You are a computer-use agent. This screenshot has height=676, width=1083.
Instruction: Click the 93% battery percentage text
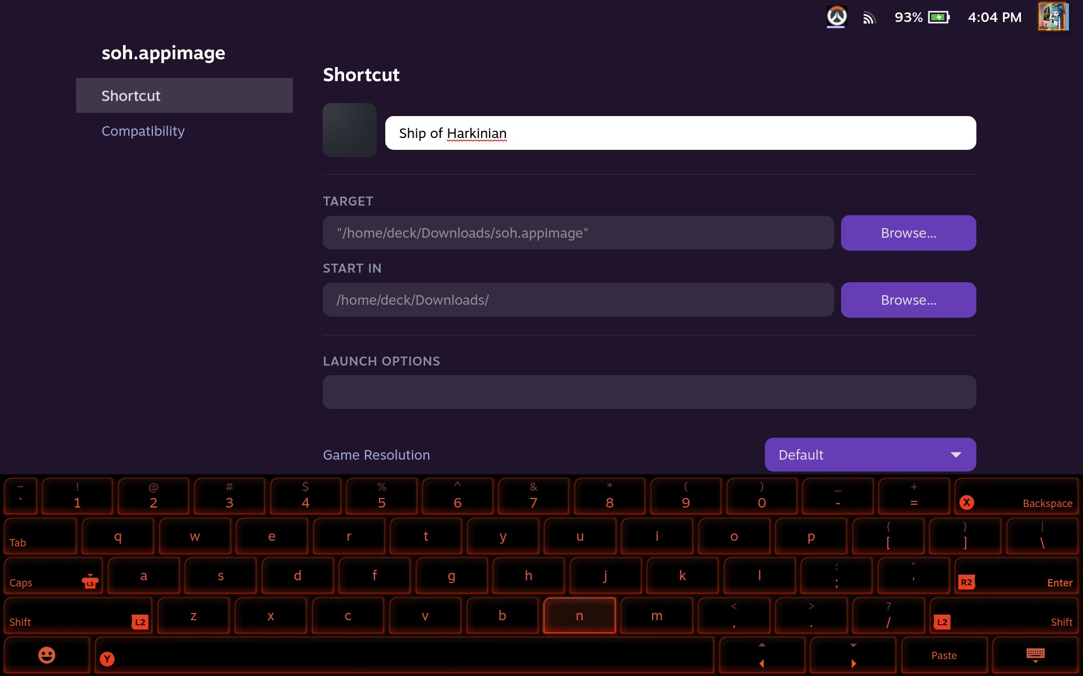[x=909, y=17]
